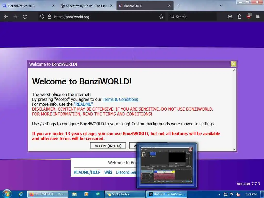
Task: Open the Terms & Conditions link
Action: point(120,99)
